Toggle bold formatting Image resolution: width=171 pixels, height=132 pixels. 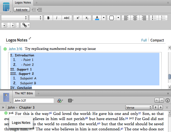(x=48, y=18)
